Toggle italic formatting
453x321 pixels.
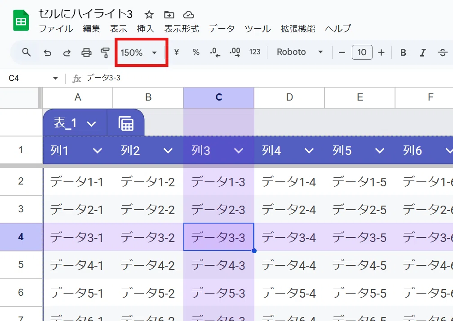click(422, 53)
